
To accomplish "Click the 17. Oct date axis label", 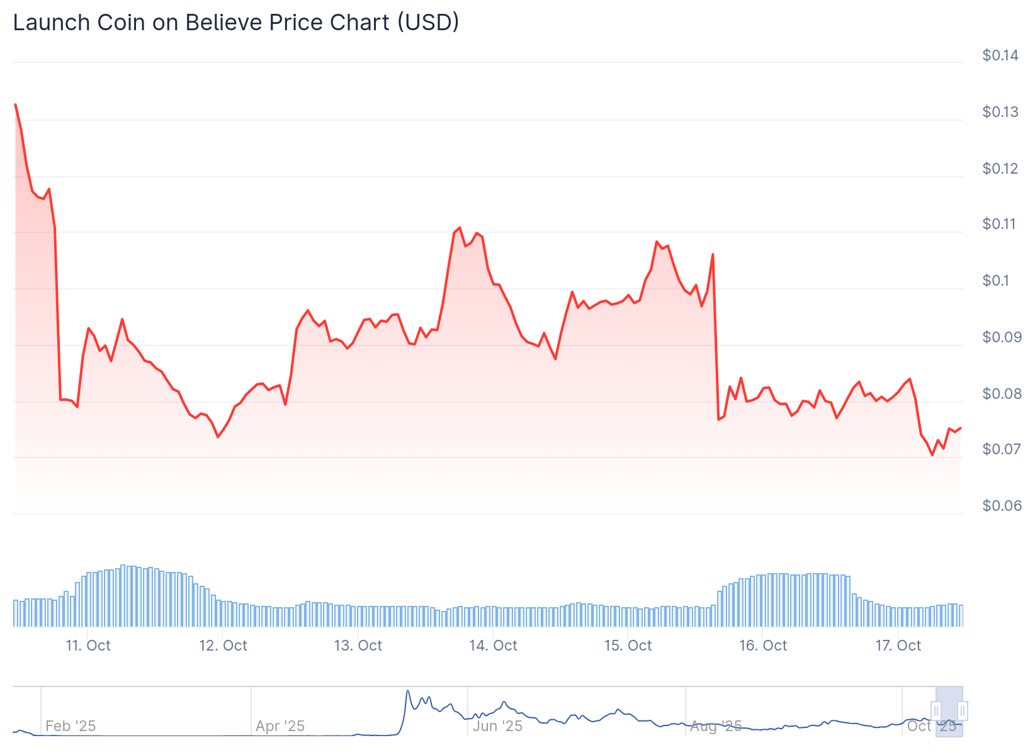I will point(898,646).
